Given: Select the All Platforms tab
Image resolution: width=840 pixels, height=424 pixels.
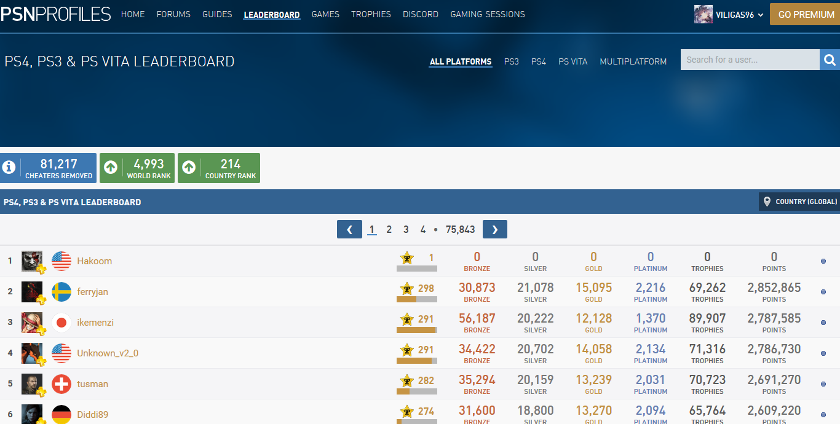Looking at the screenshot, I should 461,61.
